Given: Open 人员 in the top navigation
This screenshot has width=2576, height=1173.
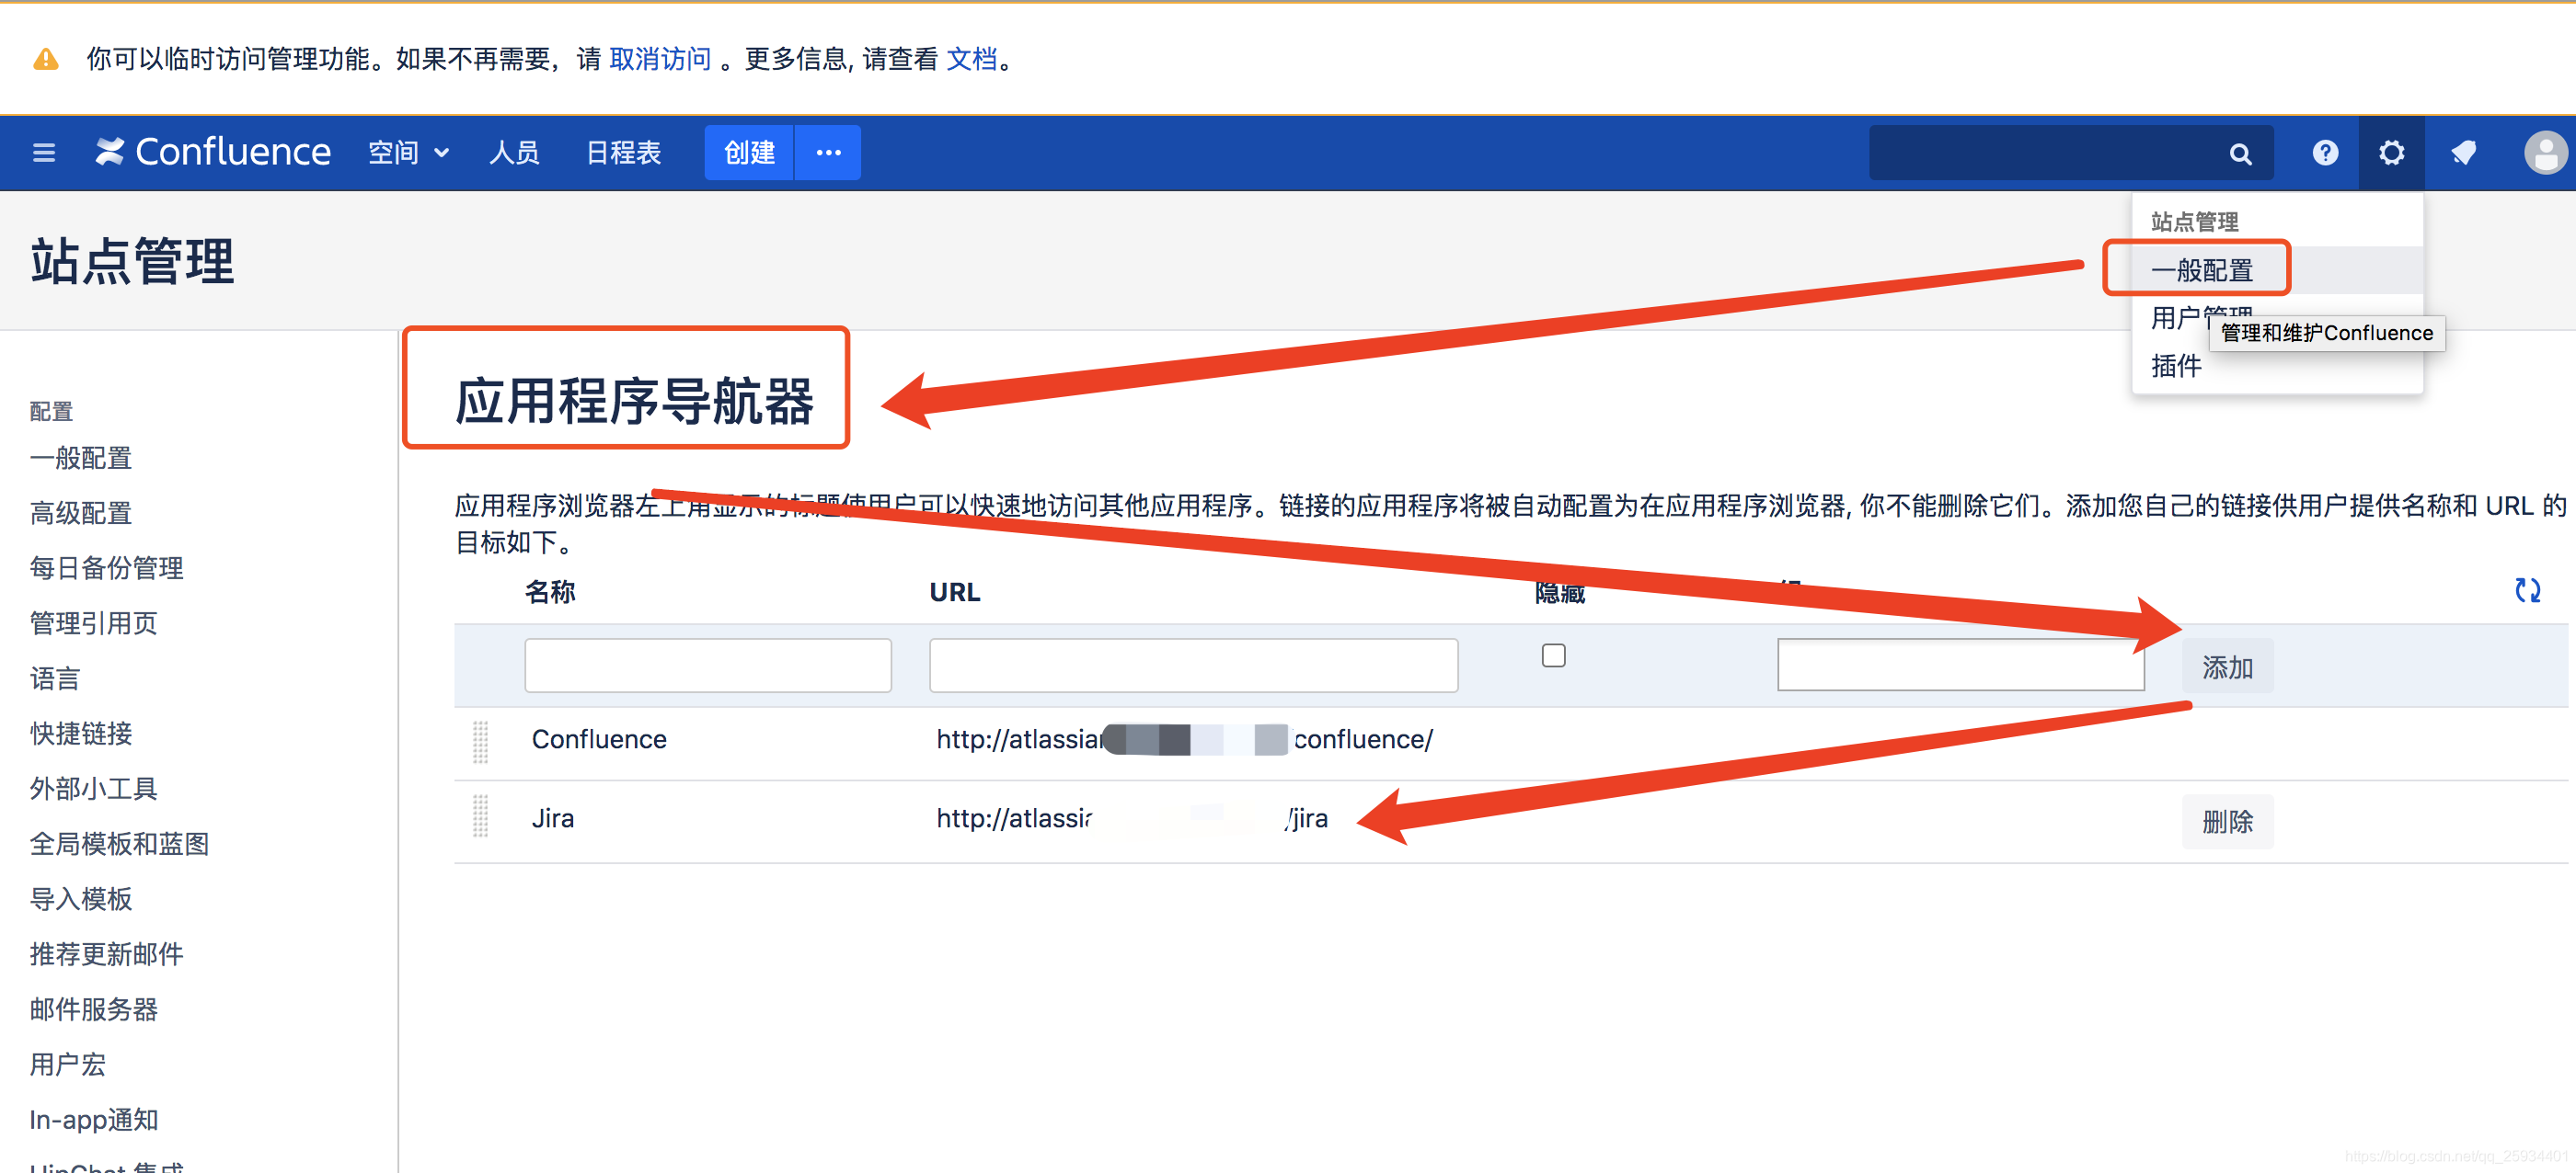Looking at the screenshot, I should pyautogui.click(x=514, y=153).
